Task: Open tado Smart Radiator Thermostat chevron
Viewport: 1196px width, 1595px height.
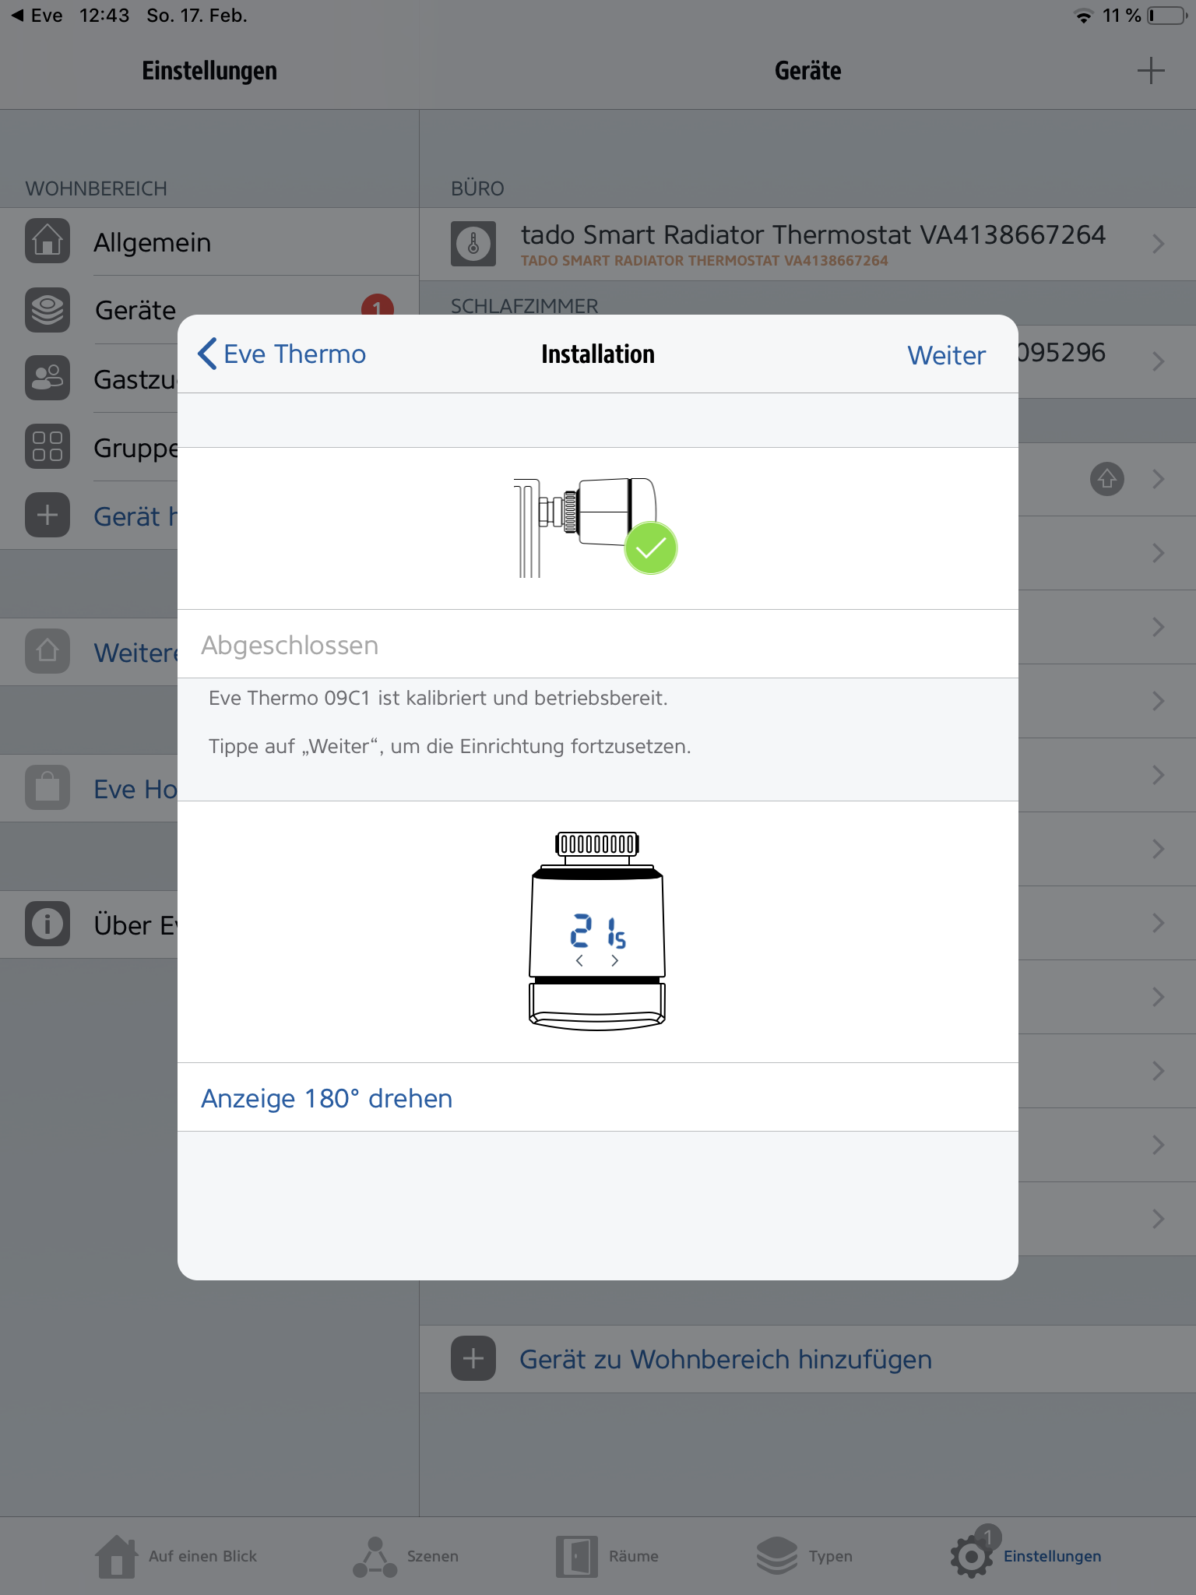Action: [1159, 245]
